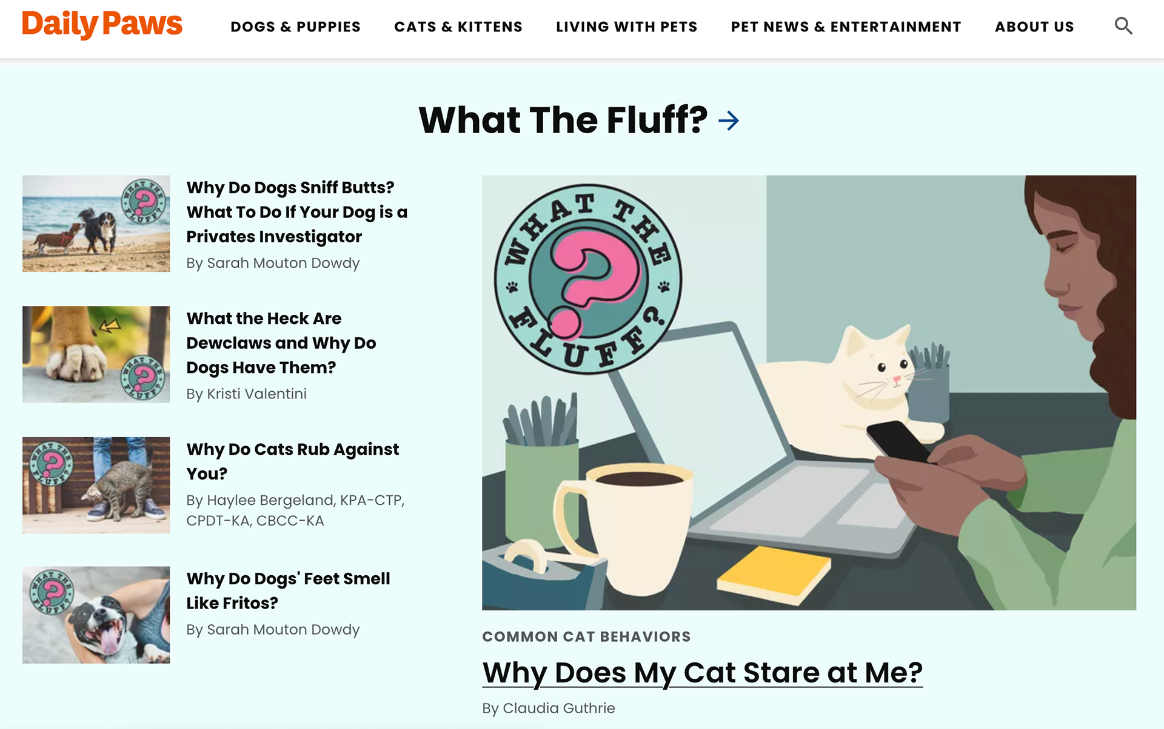The width and height of the screenshot is (1164, 729).
Task: Open the smiling dog thumbnail
Action: pyautogui.click(x=96, y=615)
